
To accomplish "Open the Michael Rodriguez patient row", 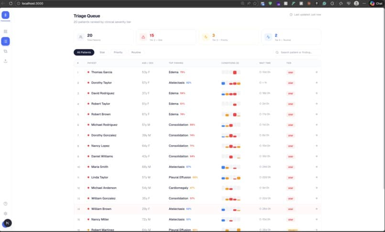I will coord(197,125).
